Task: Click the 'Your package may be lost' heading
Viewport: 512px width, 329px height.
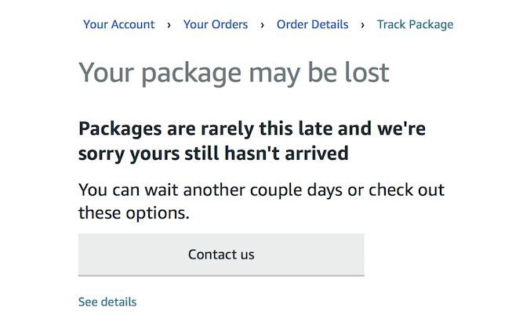Action: (x=234, y=73)
